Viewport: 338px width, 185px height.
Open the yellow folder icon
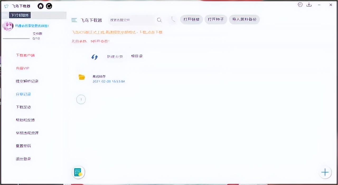click(82, 77)
